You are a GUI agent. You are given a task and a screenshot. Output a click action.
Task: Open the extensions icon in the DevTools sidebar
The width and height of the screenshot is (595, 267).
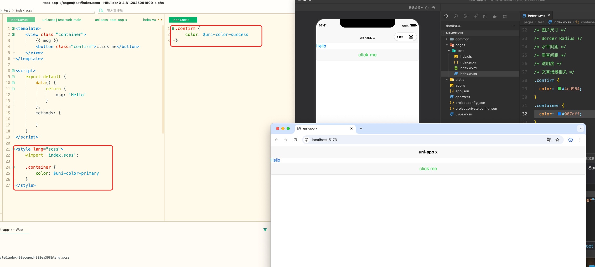pos(475,16)
